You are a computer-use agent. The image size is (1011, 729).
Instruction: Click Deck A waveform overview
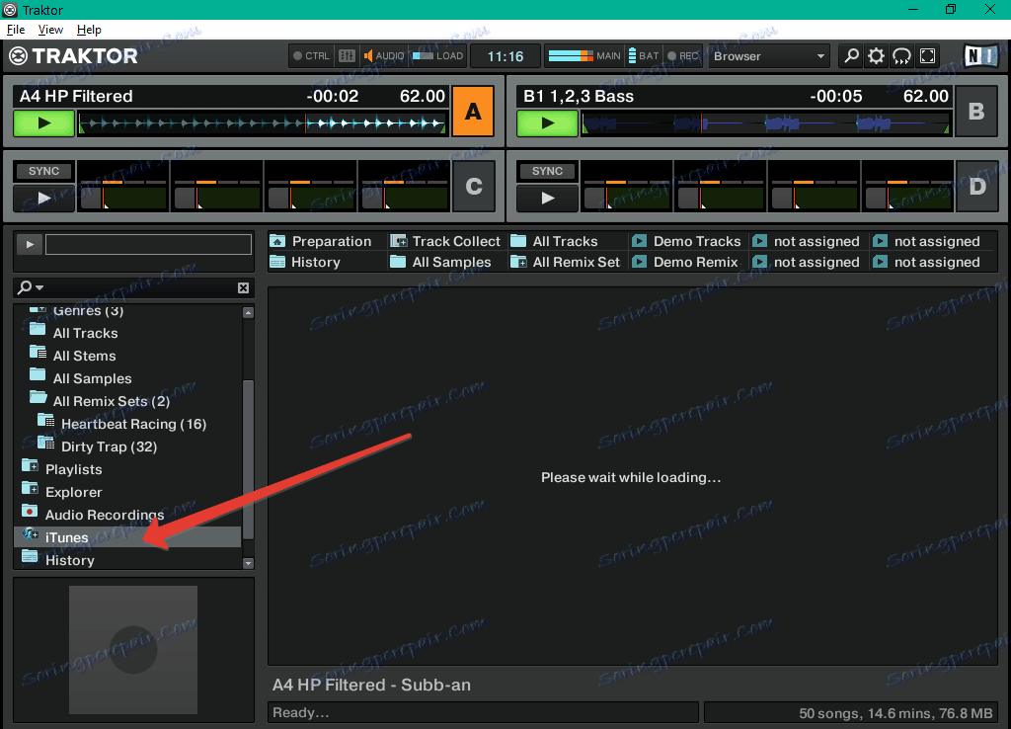[262, 122]
